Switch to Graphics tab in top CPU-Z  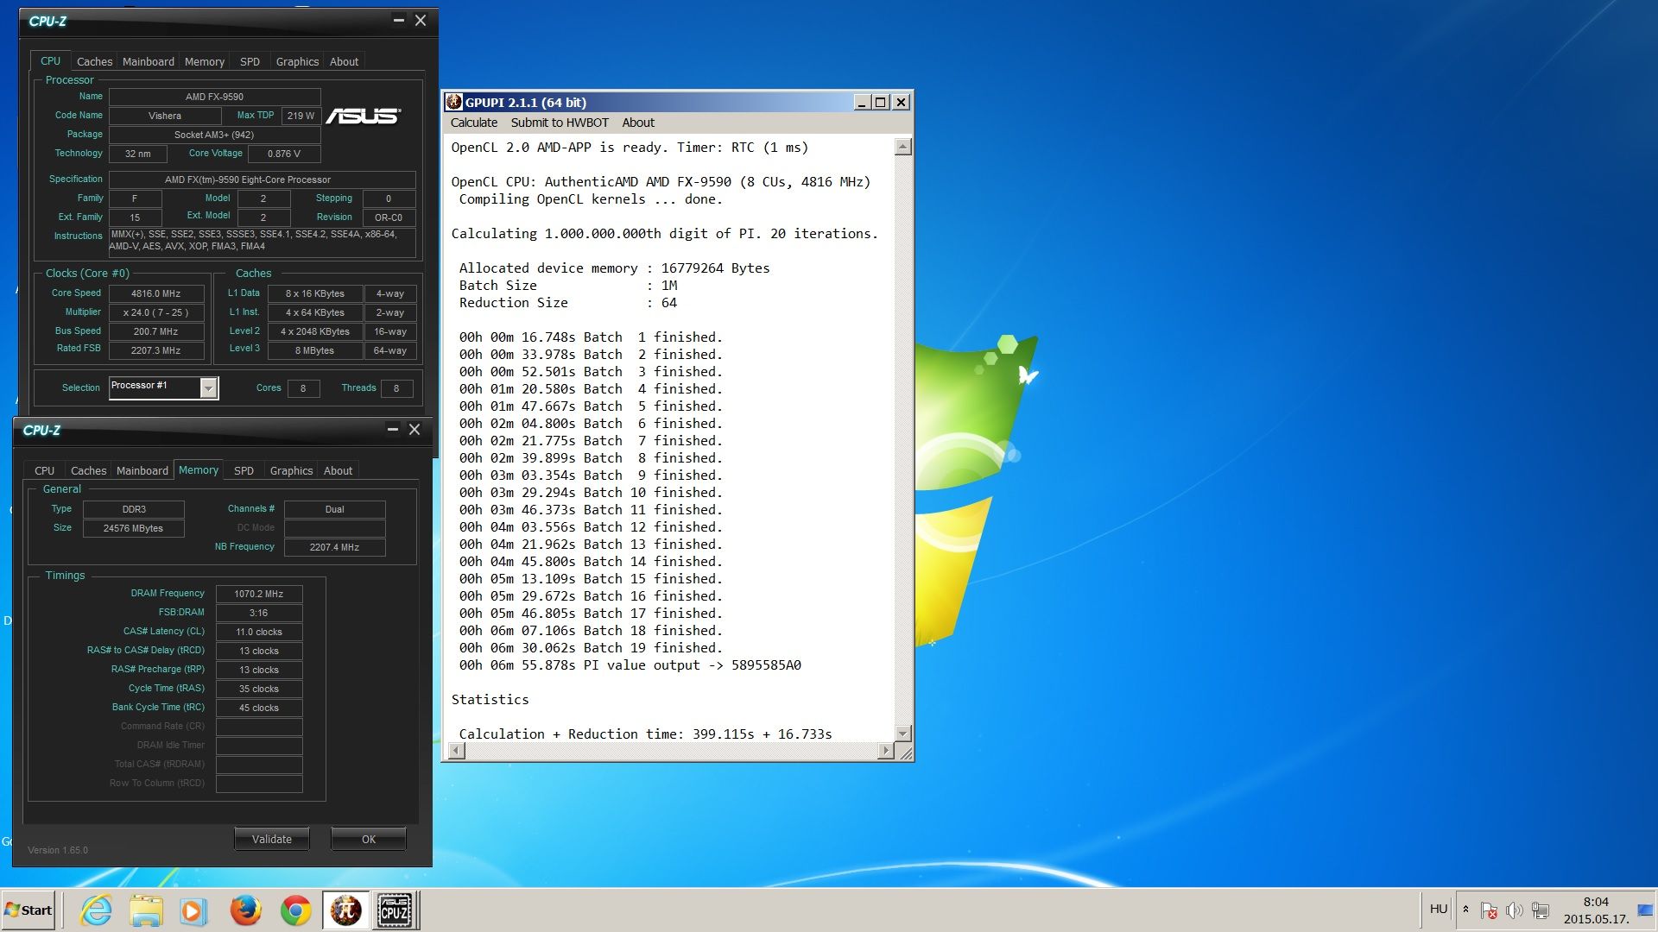click(297, 61)
